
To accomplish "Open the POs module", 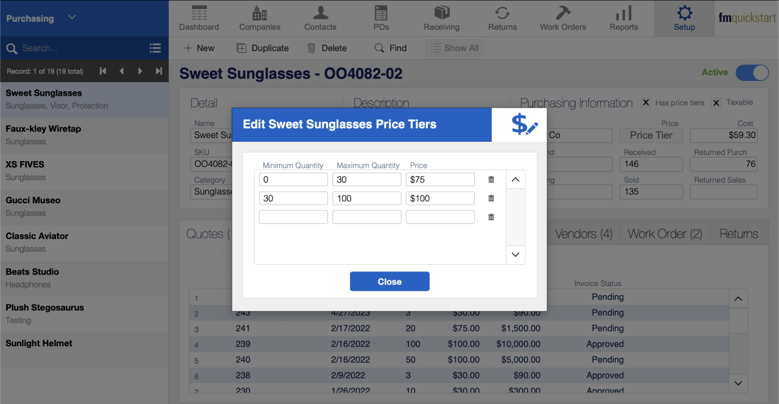I will tap(381, 18).
